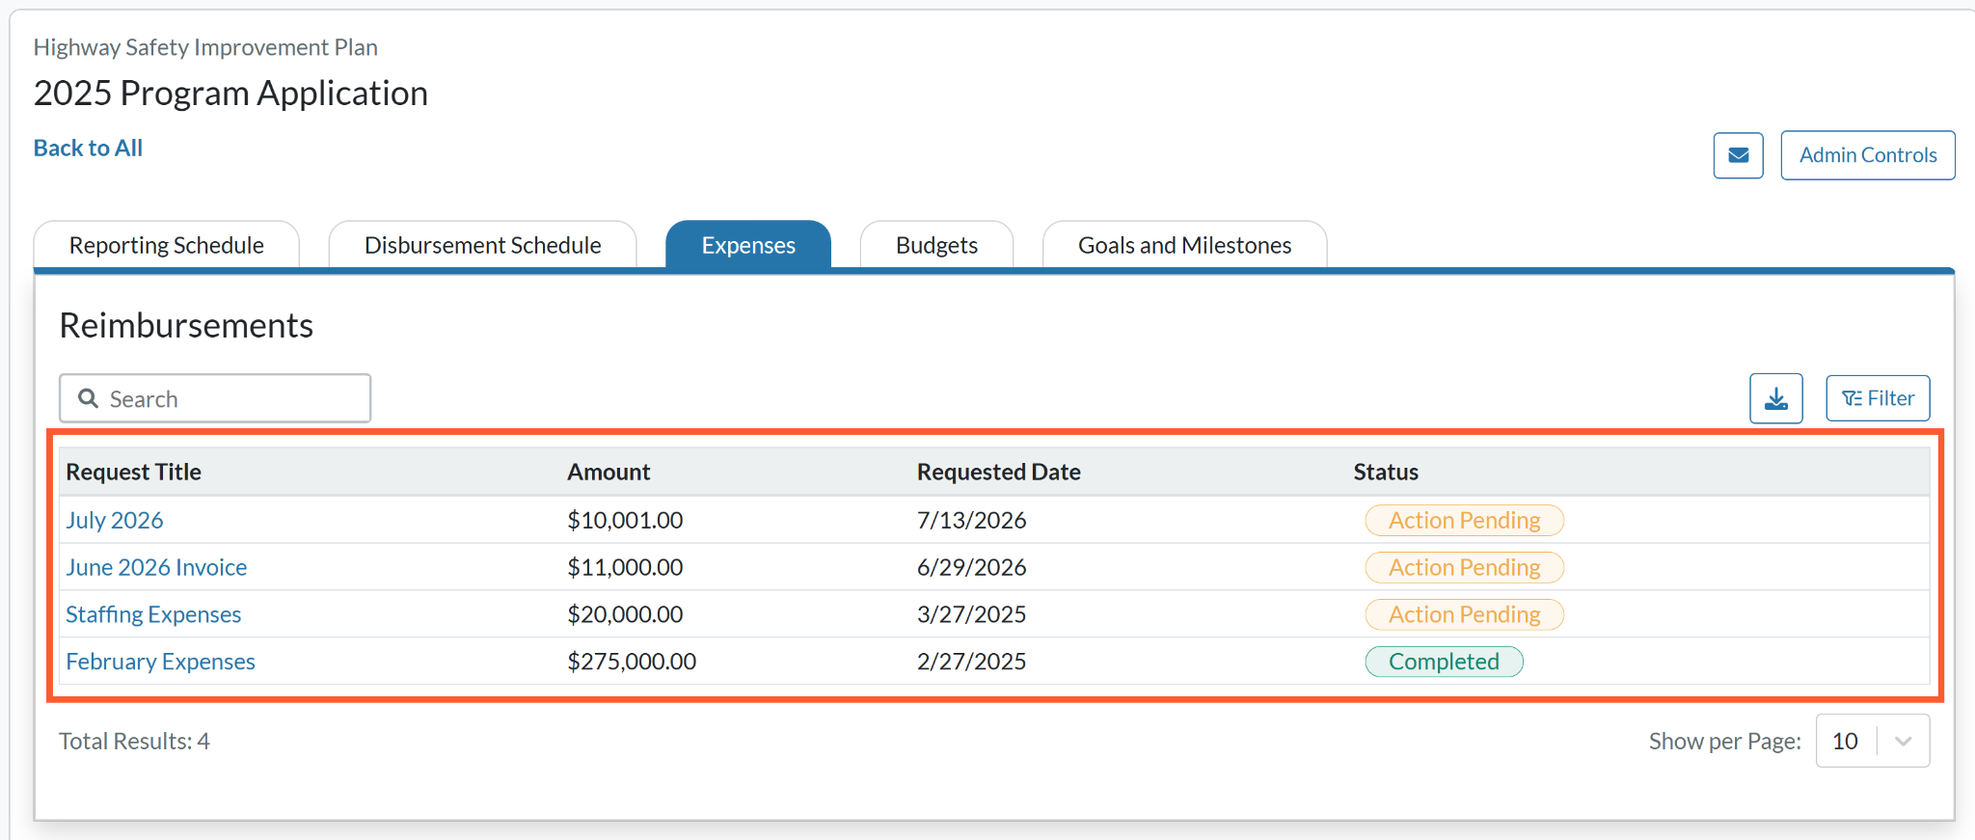1975x840 pixels.
Task: Open the February Expenses request
Action: tap(160, 662)
